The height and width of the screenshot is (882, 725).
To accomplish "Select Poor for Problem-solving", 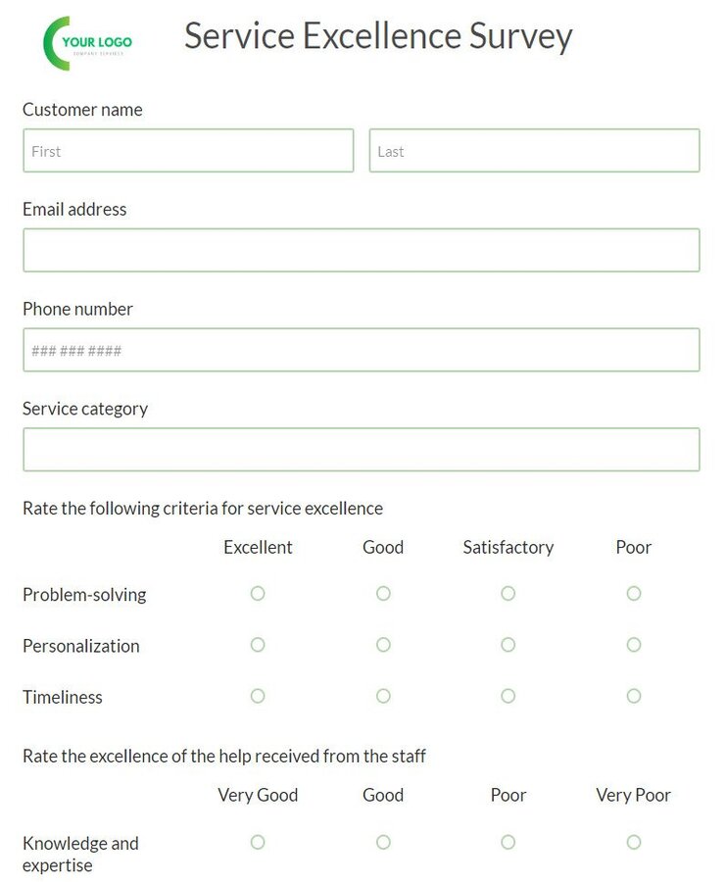I will click(634, 593).
